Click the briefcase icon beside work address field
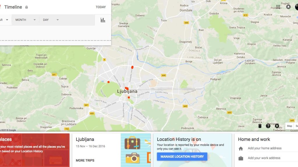The width and height of the screenshot is (298, 167). tap(241, 158)
